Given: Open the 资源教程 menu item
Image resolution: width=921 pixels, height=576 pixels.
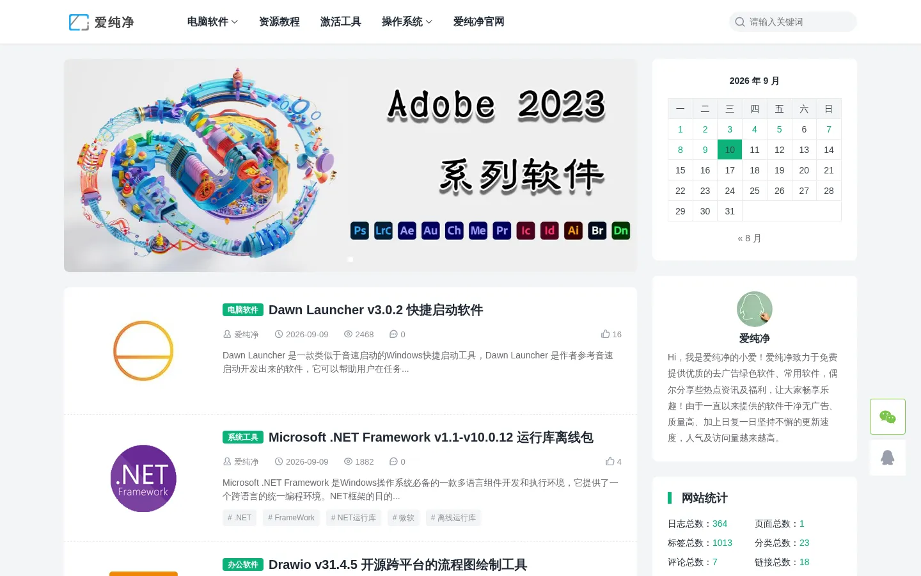Looking at the screenshot, I should click(x=279, y=22).
